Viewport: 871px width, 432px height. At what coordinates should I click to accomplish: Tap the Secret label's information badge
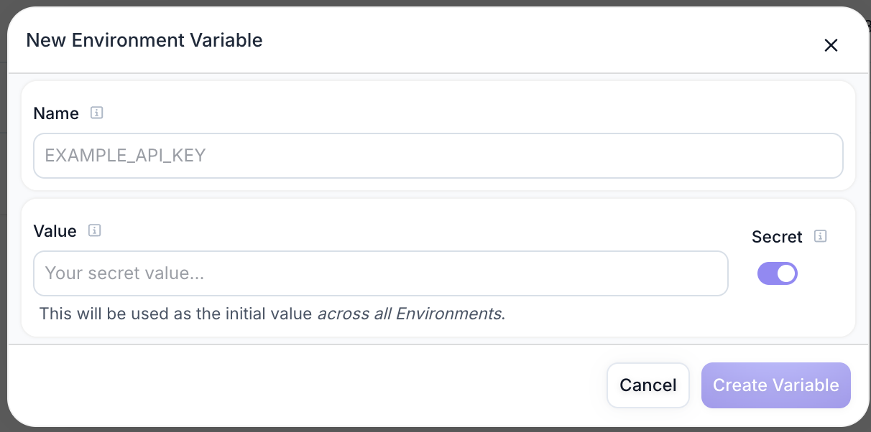point(820,236)
